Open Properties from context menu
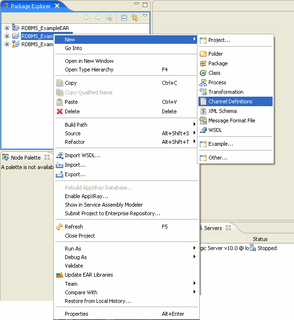The height and width of the screenshot is (320, 294). tap(127, 314)
